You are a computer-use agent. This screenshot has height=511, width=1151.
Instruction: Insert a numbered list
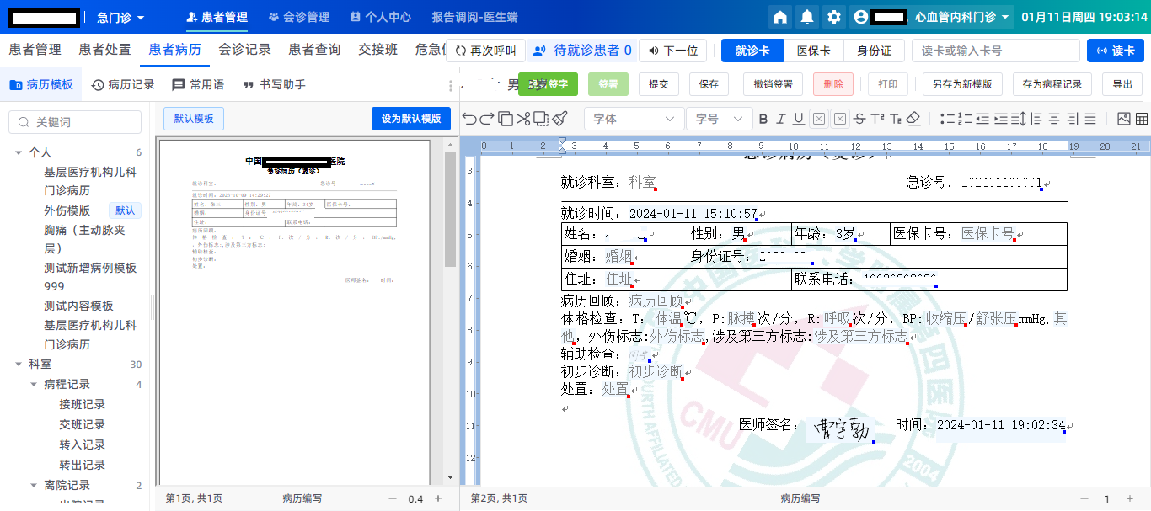click(965, 119)
